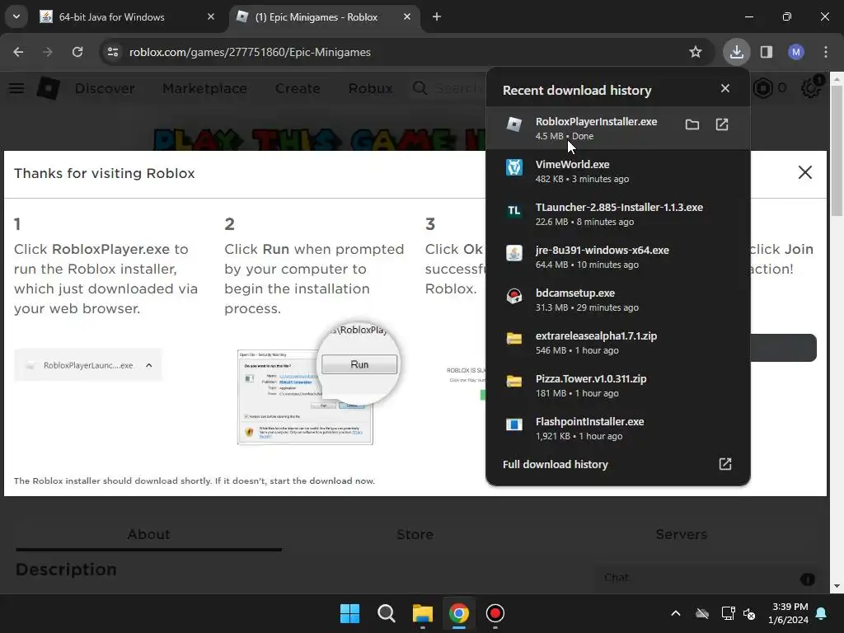Open jre-8u391-windows-x64.exe download entry

(618, 257)
